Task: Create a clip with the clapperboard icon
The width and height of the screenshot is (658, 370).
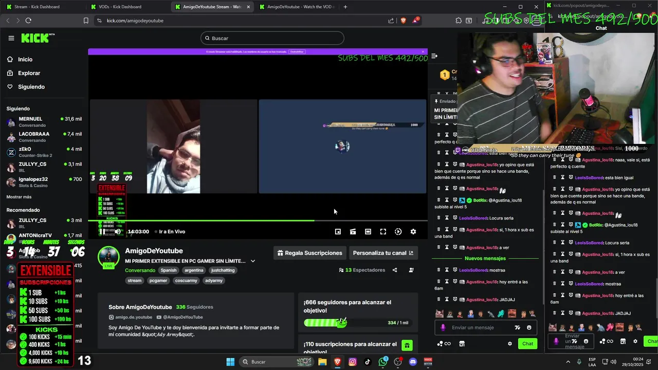Action: (x=353, y=232)
